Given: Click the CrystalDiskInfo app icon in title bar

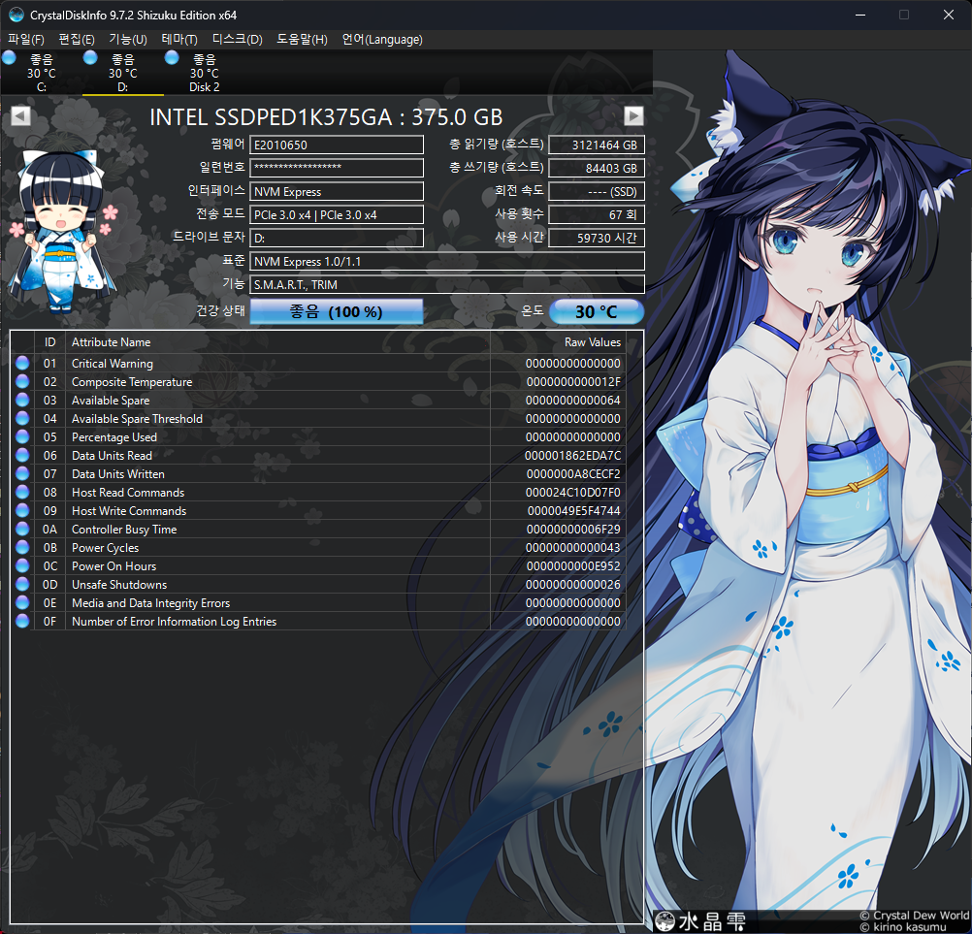Looking at the screenshot, I should 16,16.
